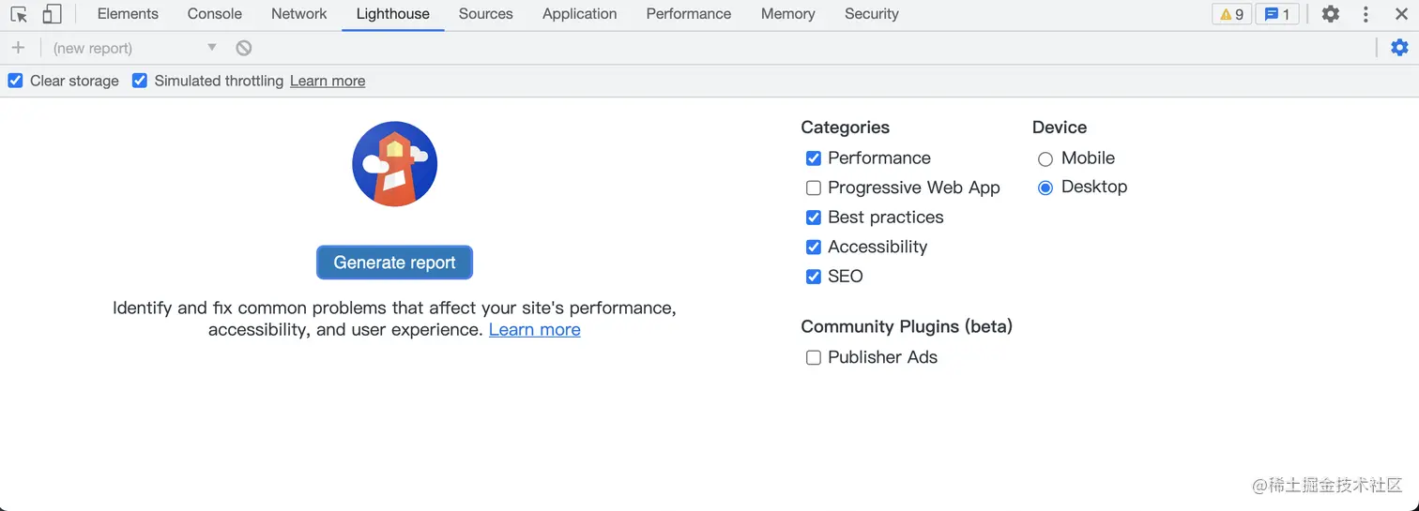Click the messages count badge

[1276, 14]
